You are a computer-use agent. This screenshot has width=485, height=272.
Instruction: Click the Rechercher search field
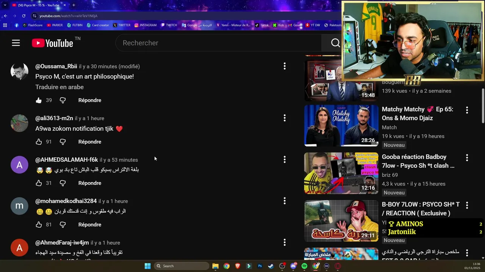pos(219,43)
